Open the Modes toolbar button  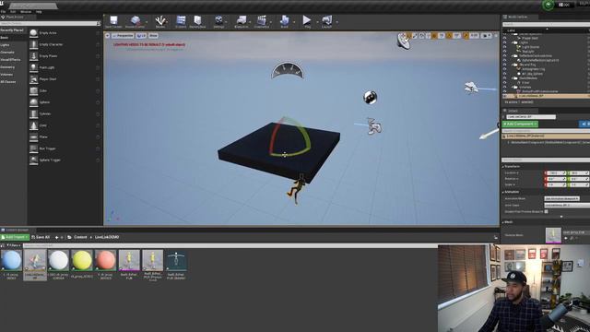[160, 22]
